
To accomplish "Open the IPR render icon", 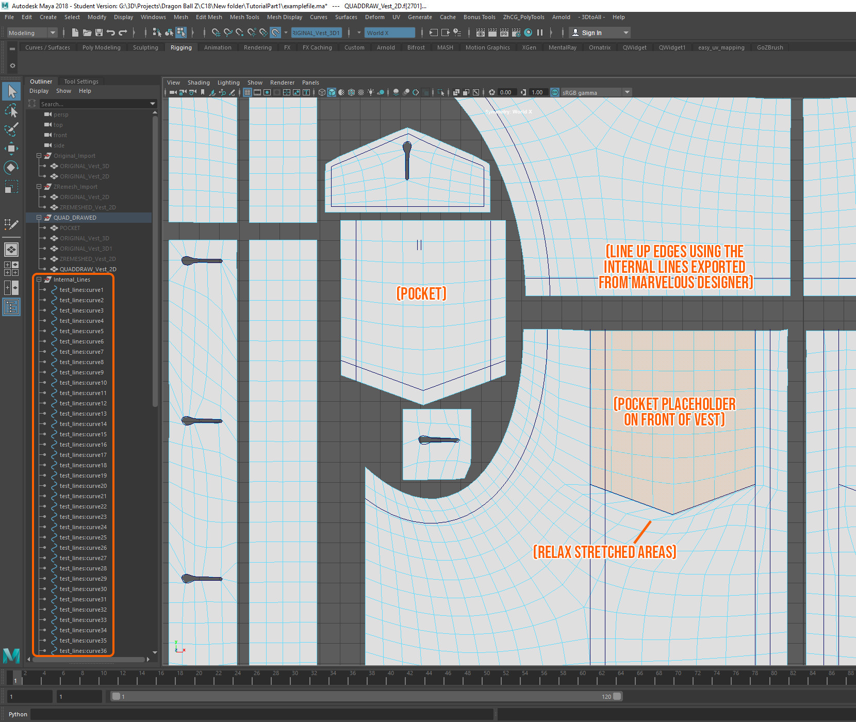I will (x=504, y=32).
